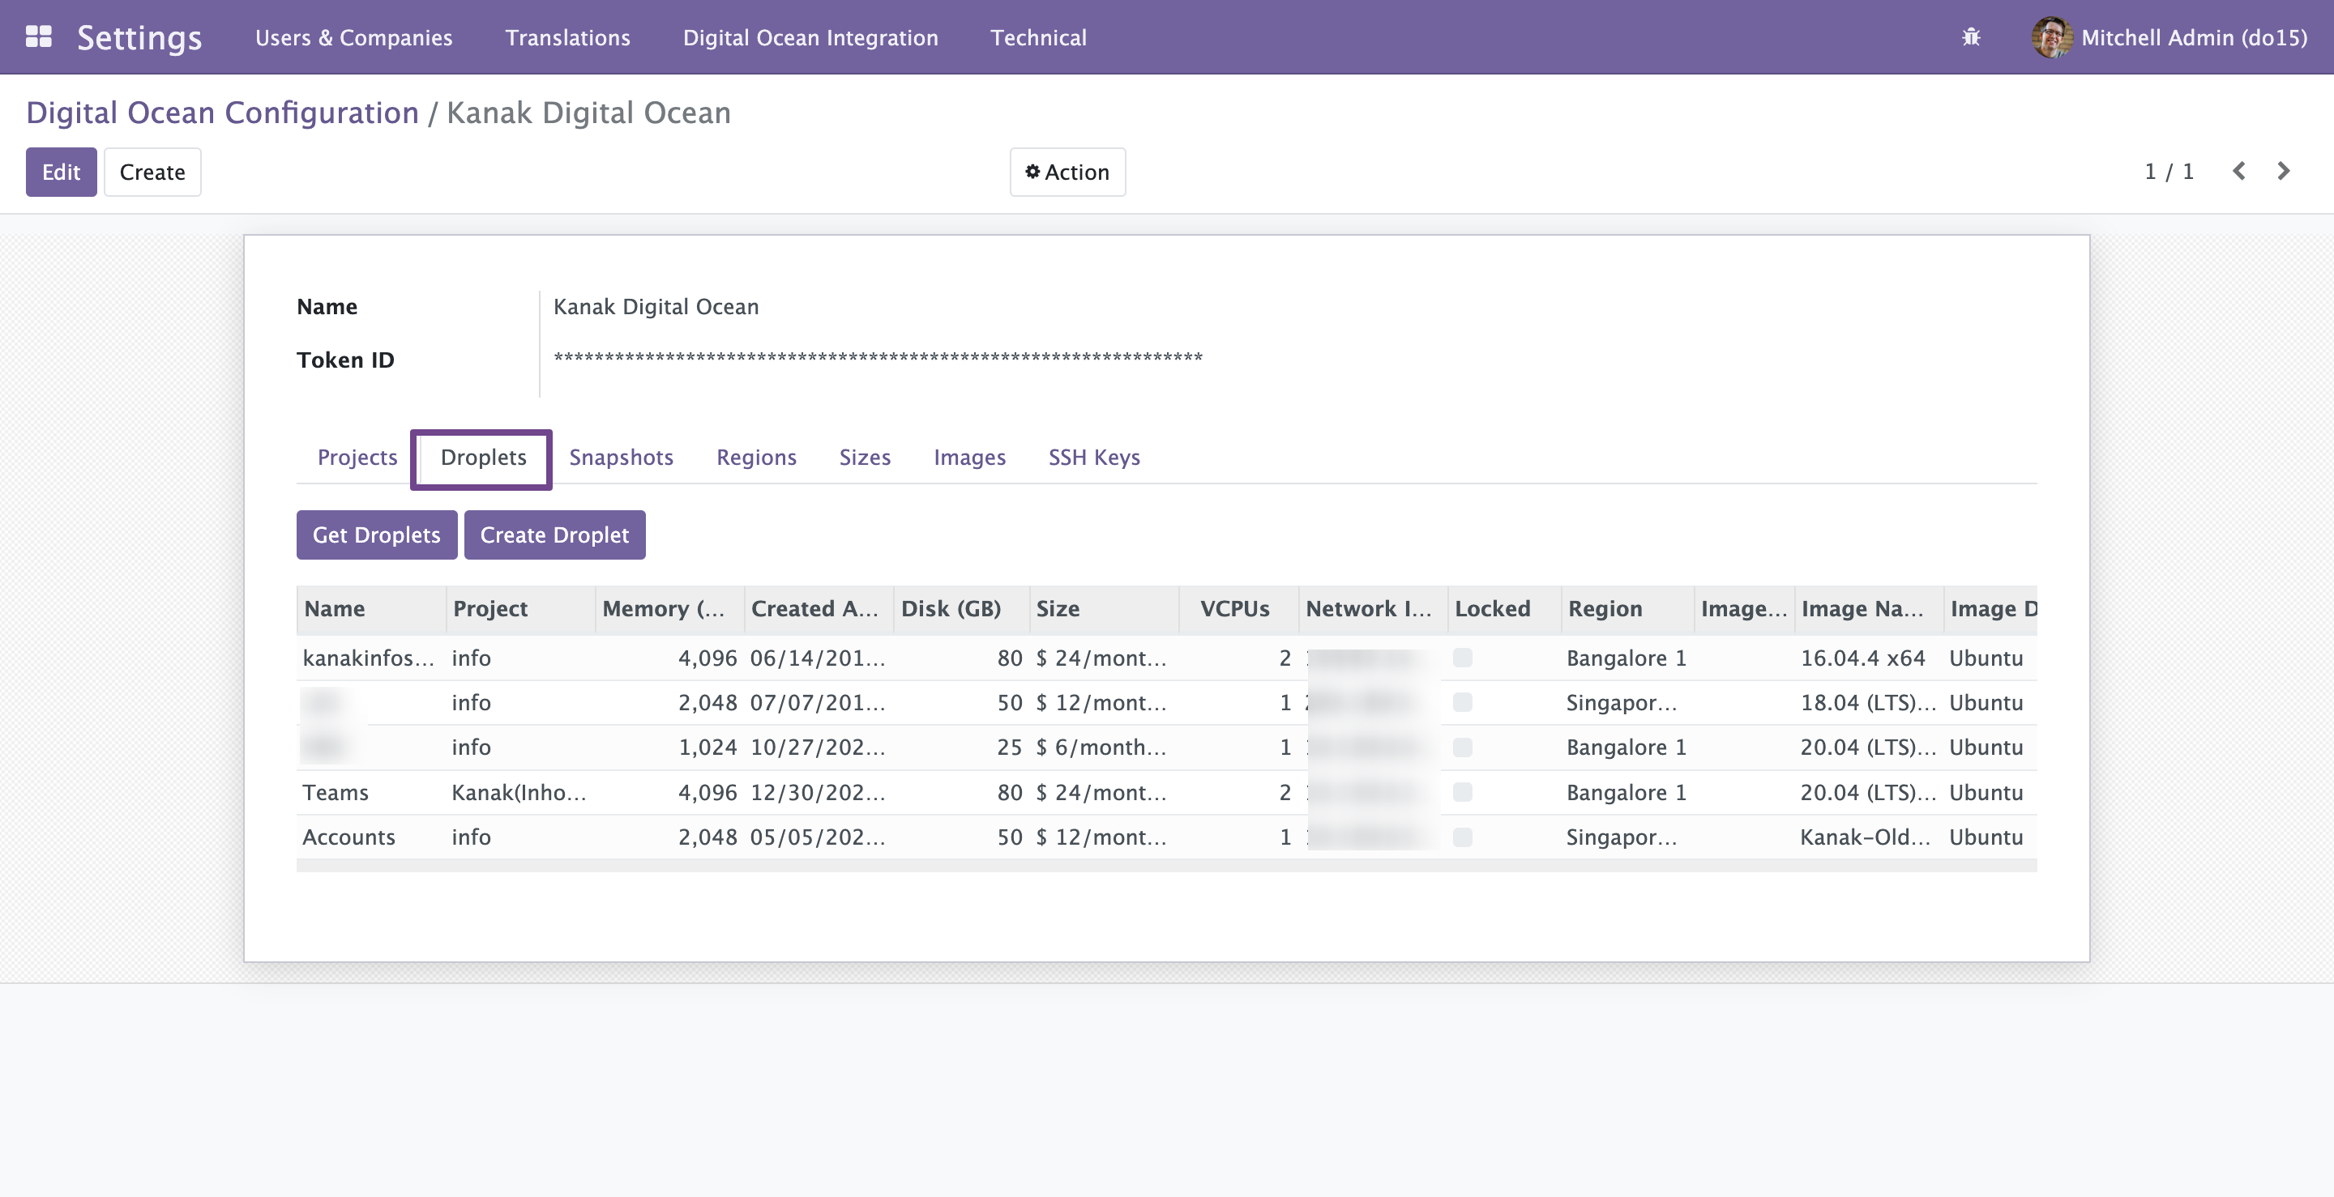Screen dimensions: 2334x1197
Task: Sort by Size column header
Action: (x=1104, y=608)
